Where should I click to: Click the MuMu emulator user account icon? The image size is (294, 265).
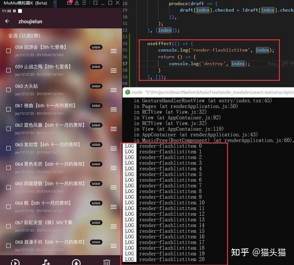77,3
